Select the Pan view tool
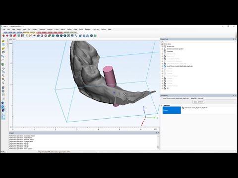Screen dimensions: 238x178 [3, 68]
